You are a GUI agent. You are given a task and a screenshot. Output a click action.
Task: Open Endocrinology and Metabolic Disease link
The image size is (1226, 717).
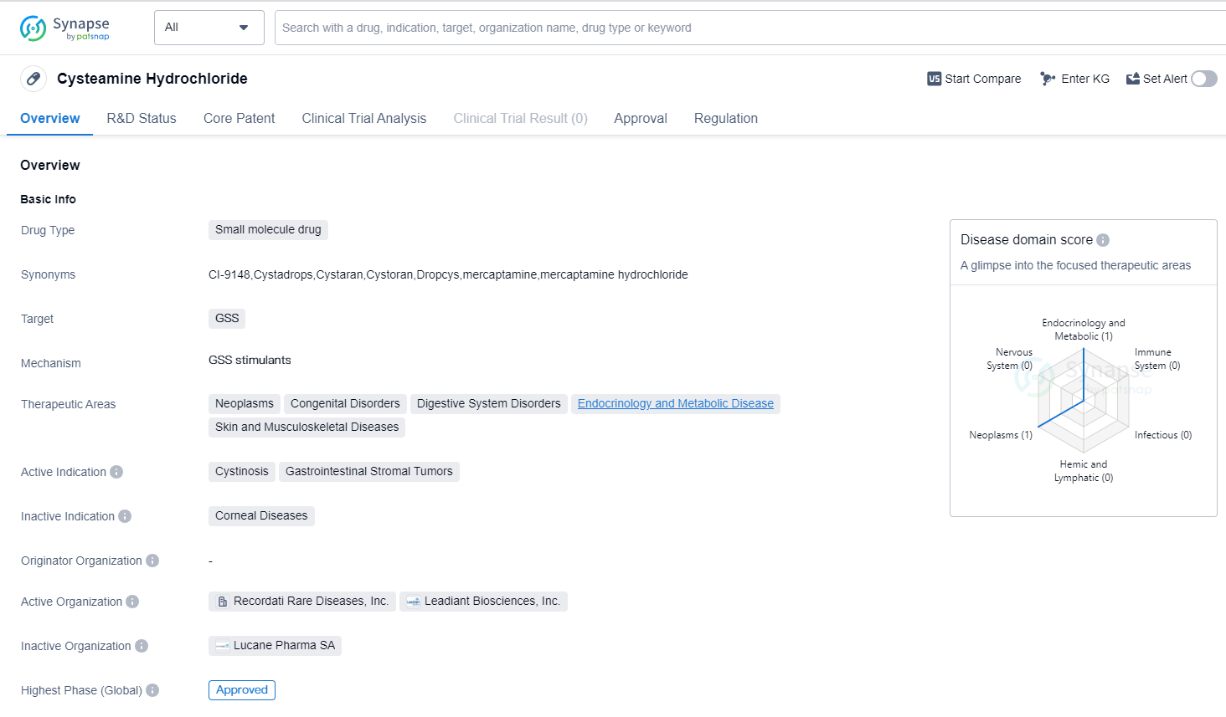(675, 404)
